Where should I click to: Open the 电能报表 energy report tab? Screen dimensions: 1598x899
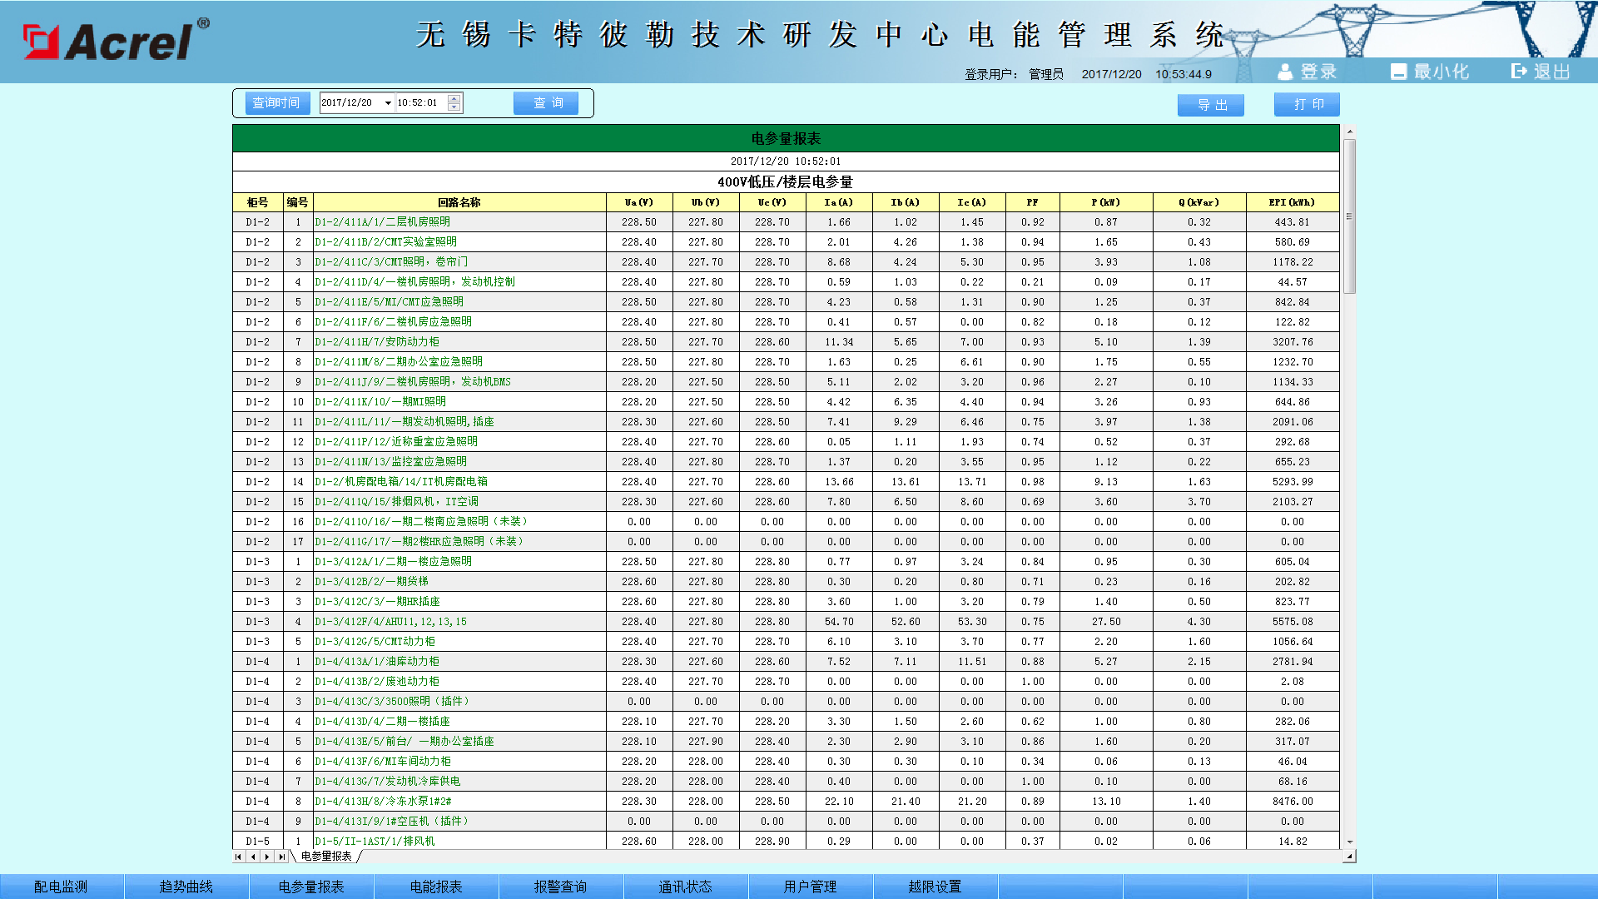(436, 887)
